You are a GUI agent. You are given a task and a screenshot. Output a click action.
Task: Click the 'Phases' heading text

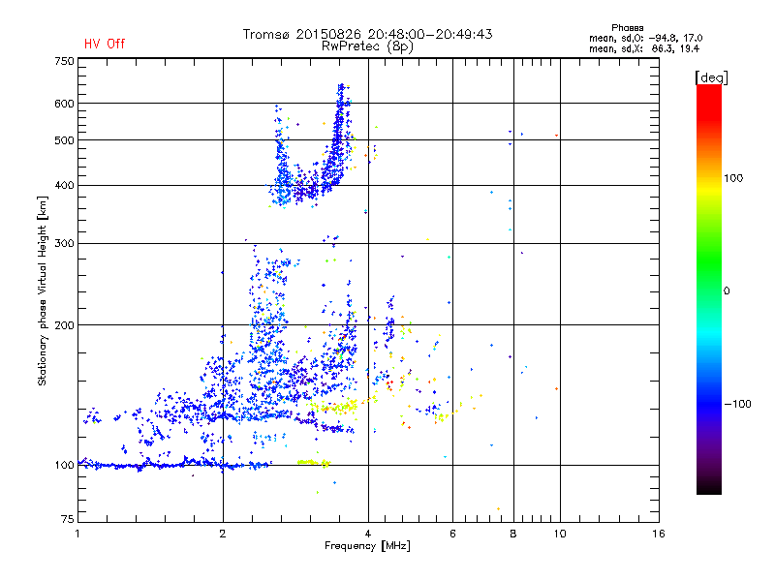[627, 28]
